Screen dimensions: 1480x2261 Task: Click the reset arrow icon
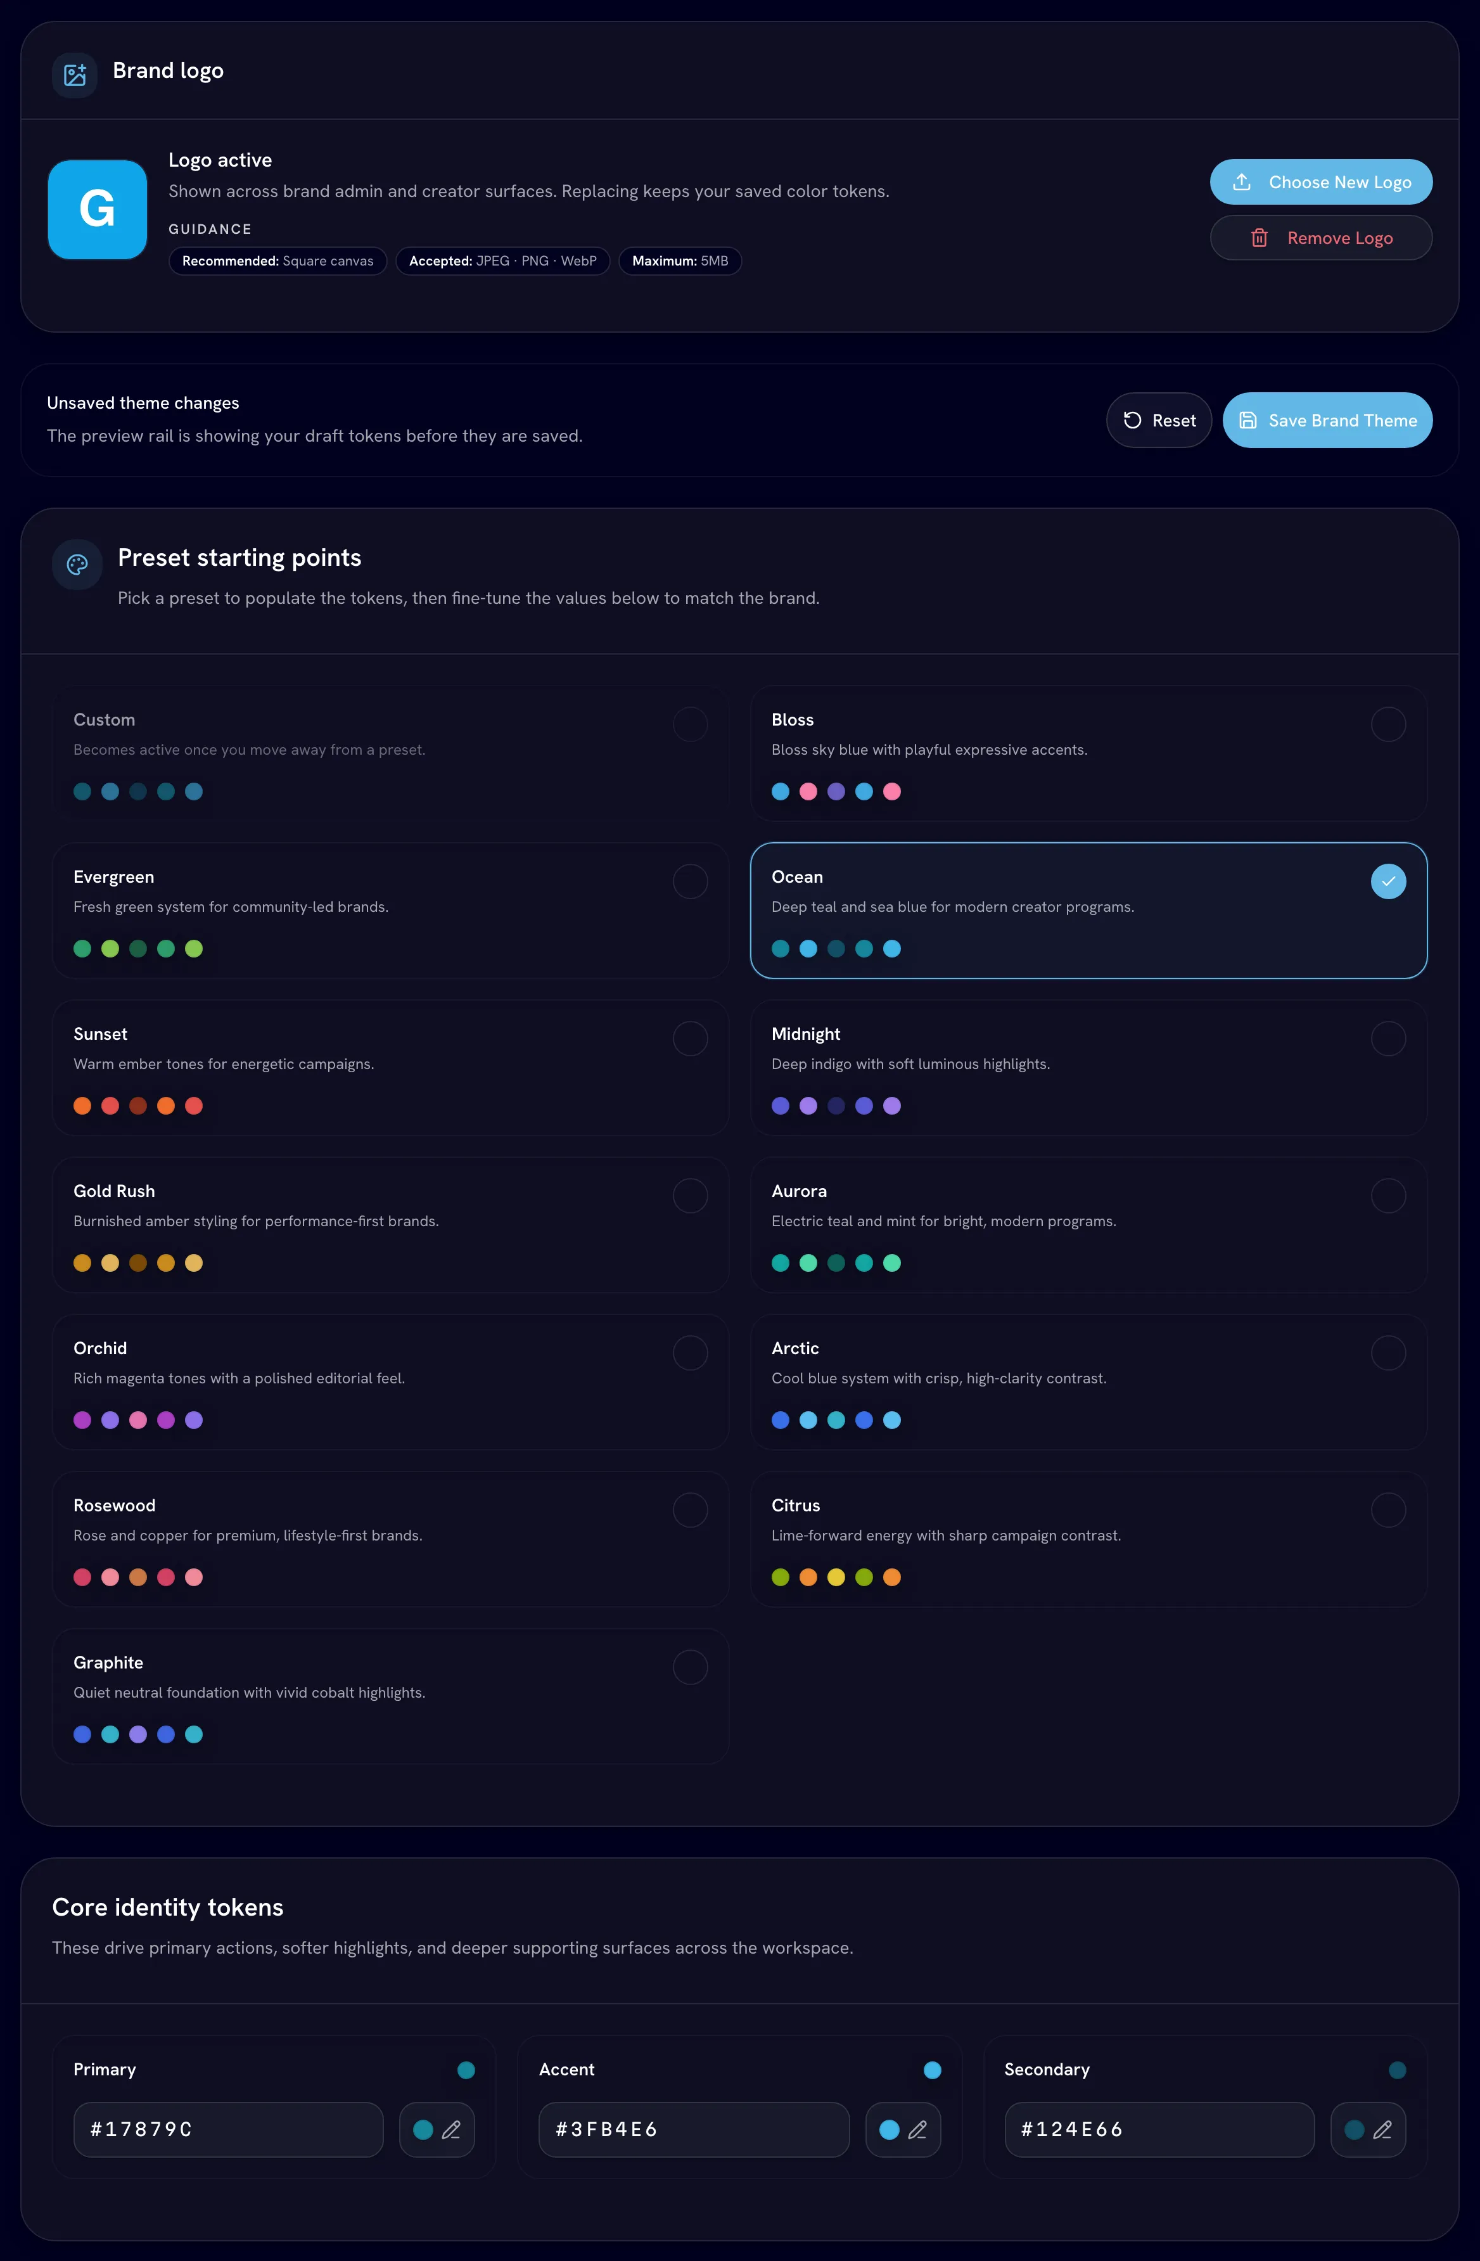(x=1132, y=420)
